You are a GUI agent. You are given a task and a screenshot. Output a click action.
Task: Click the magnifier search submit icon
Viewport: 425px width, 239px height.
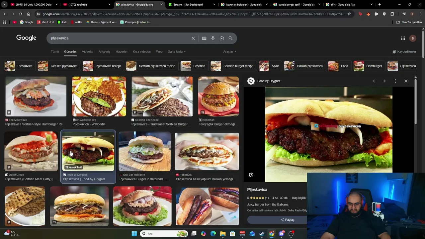[230, 38]
